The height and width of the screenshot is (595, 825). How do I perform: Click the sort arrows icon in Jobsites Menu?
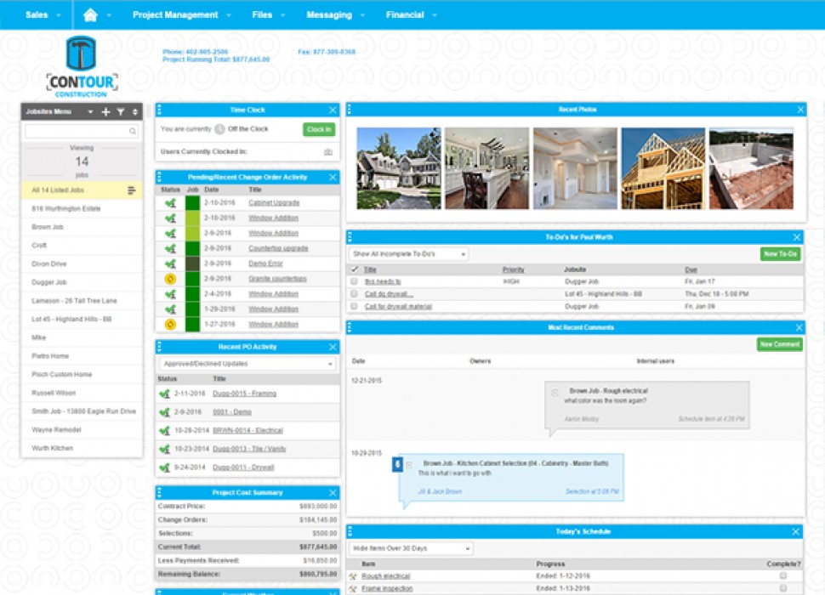point(134,112)
